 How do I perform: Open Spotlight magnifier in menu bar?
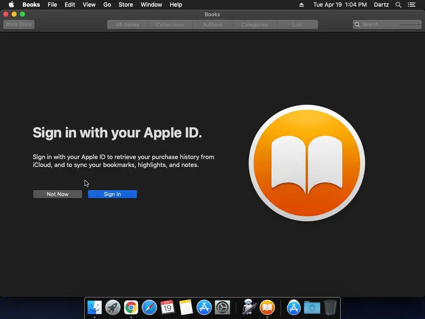click(x=398, y=5)
